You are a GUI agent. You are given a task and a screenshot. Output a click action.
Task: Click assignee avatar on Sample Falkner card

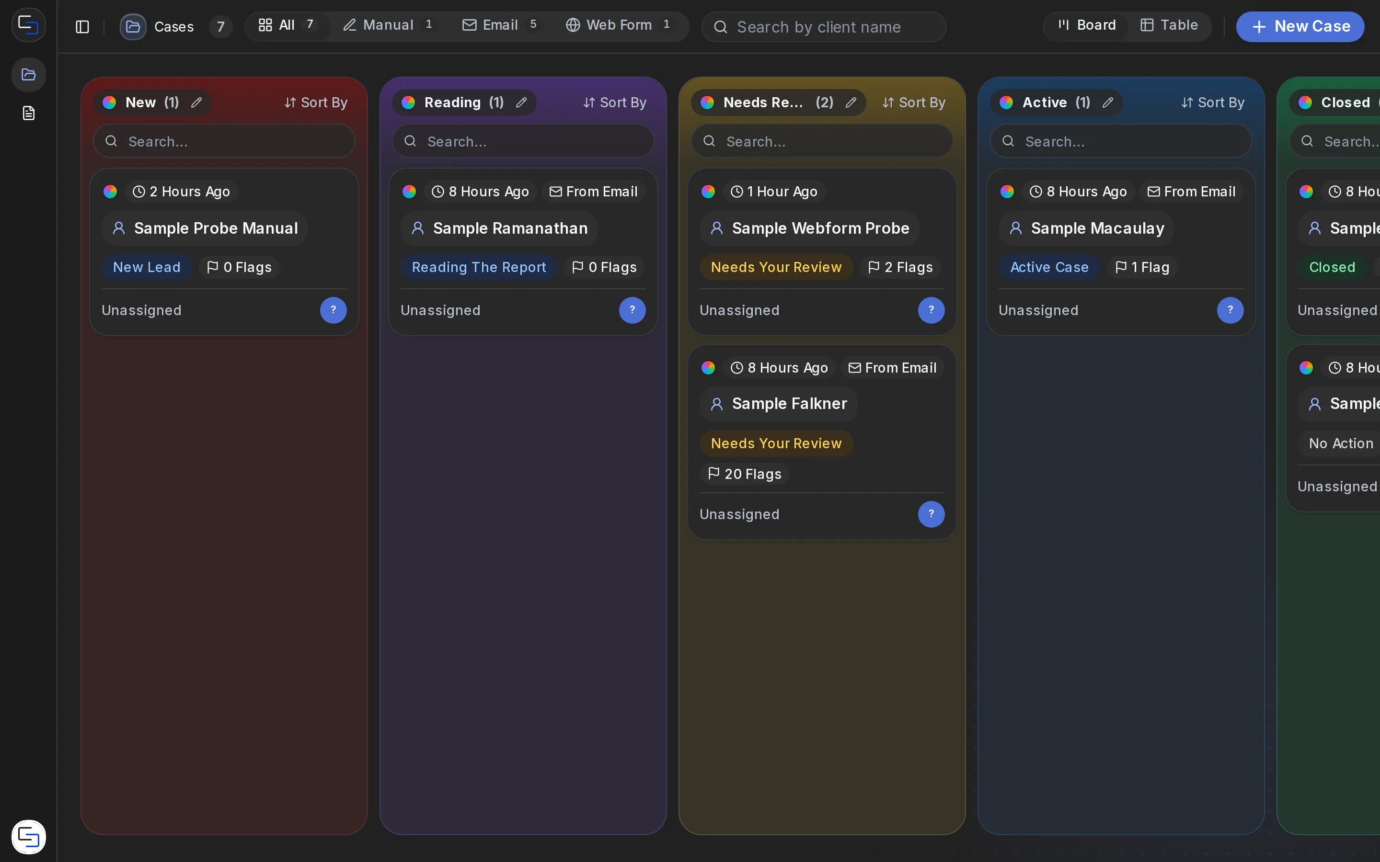pyautogui.click(x=931, y=514)
